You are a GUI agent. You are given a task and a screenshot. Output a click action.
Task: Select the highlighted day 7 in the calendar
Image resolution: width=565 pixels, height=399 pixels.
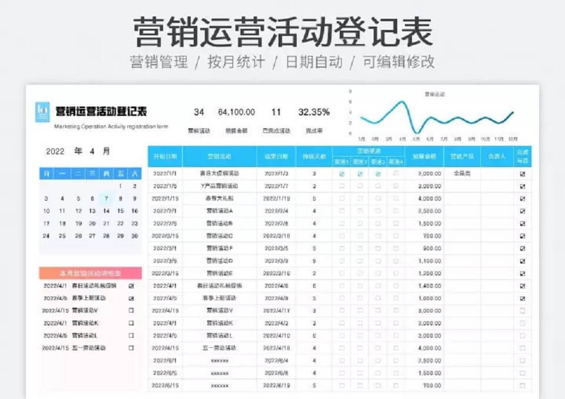(107, 198)
